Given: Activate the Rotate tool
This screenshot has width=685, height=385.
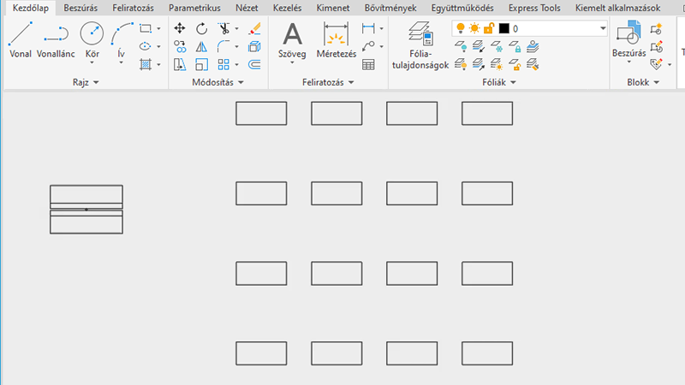Looking at the screenshot, I should 201,29.
